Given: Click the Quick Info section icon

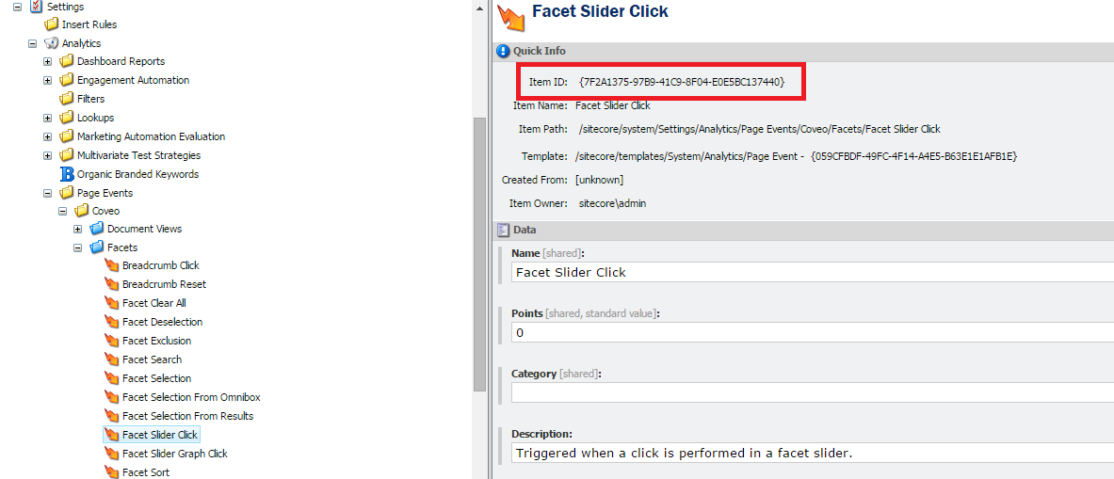Looking at the screenshot, I should click(503, 51).
